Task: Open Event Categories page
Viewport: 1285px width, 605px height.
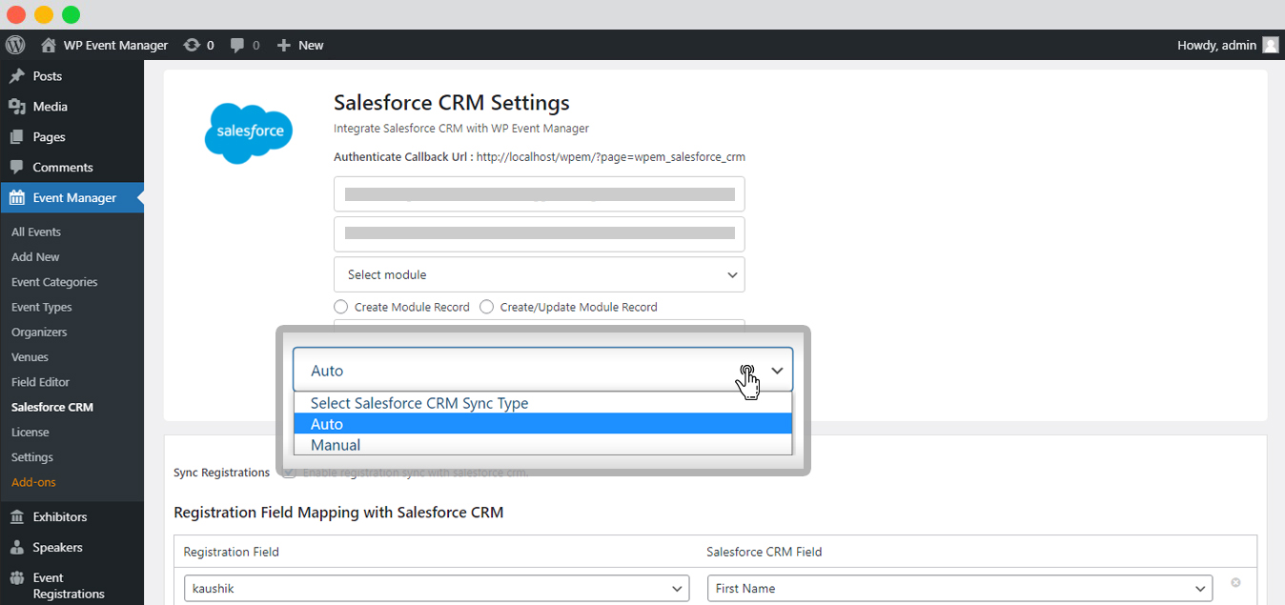Action: 54,282
